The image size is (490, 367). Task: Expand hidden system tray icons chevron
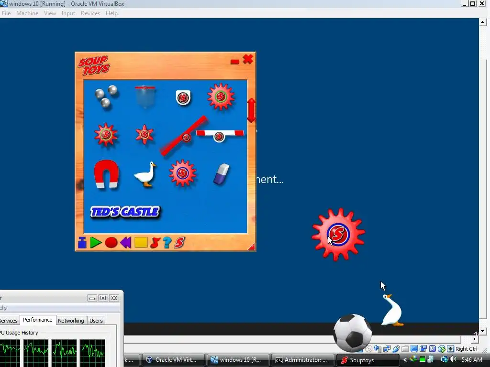click(x=405, y=360)
